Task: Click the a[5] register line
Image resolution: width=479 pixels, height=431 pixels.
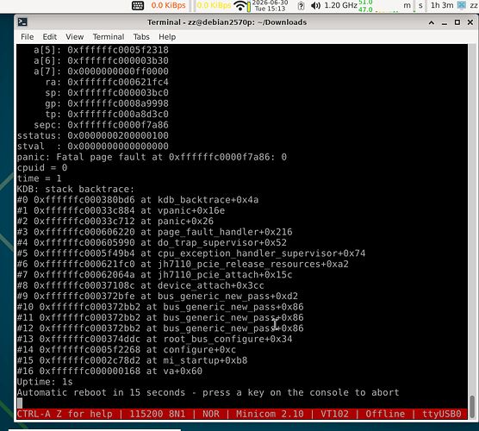Action: tap(101, 50)
